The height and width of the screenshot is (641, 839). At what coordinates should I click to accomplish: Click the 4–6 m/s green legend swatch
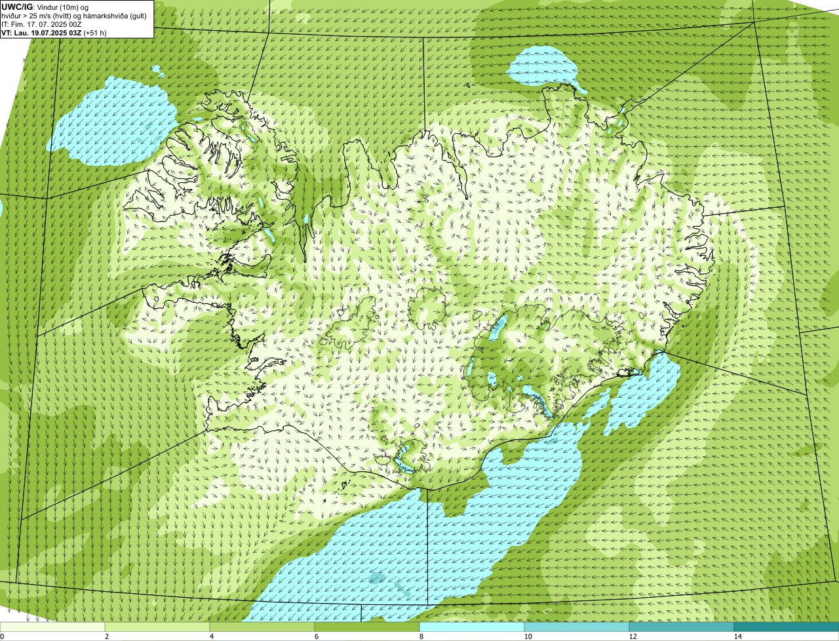pos(262,627)
